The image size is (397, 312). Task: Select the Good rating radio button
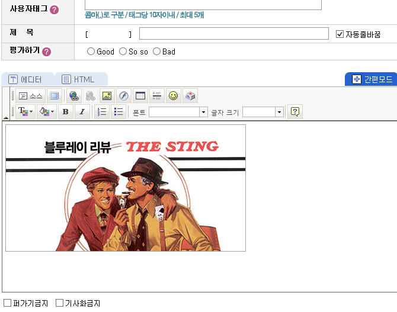[91, 52]
